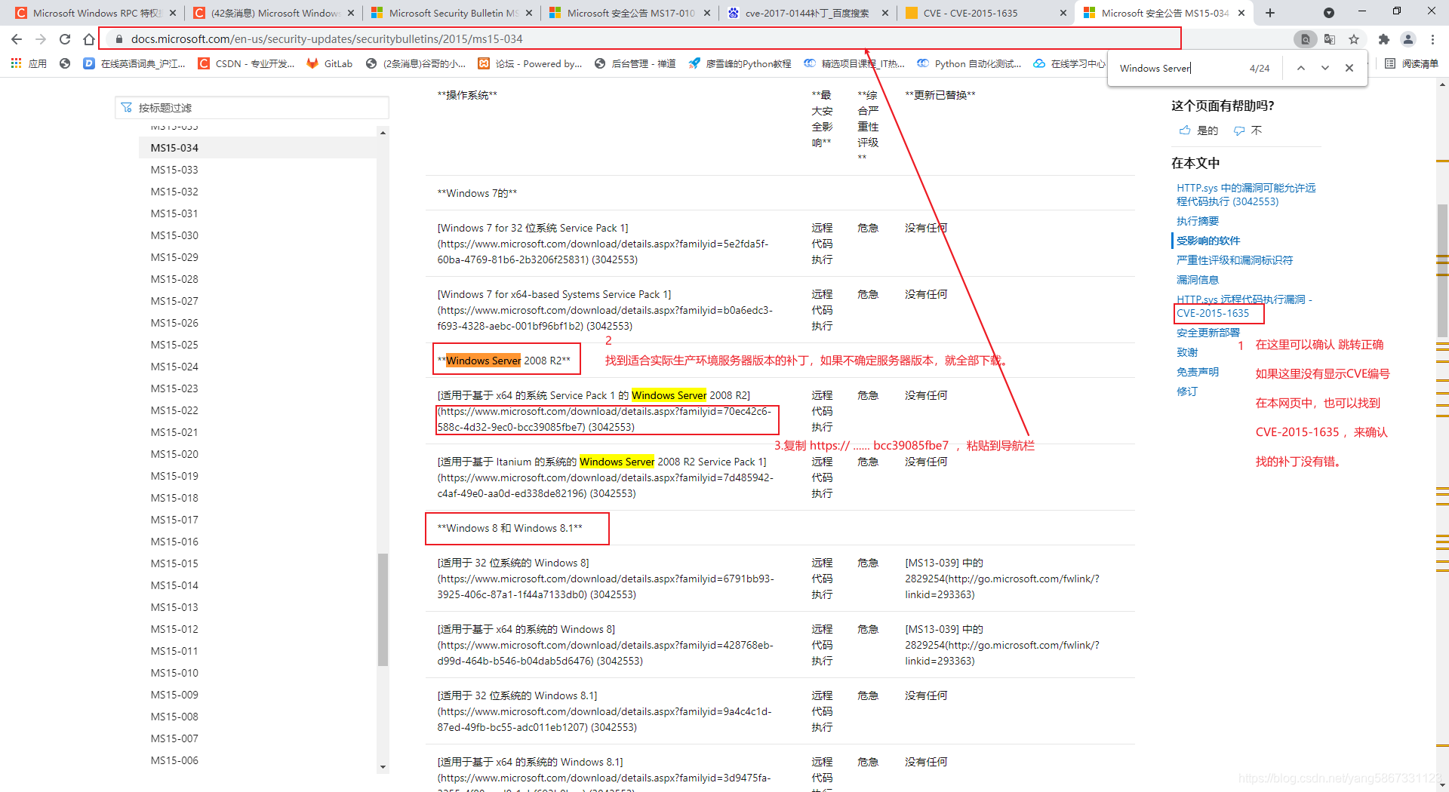
Task: Open HTTP.sys 中的漏洞 heading link
Action: click(x=1246, y=195)
